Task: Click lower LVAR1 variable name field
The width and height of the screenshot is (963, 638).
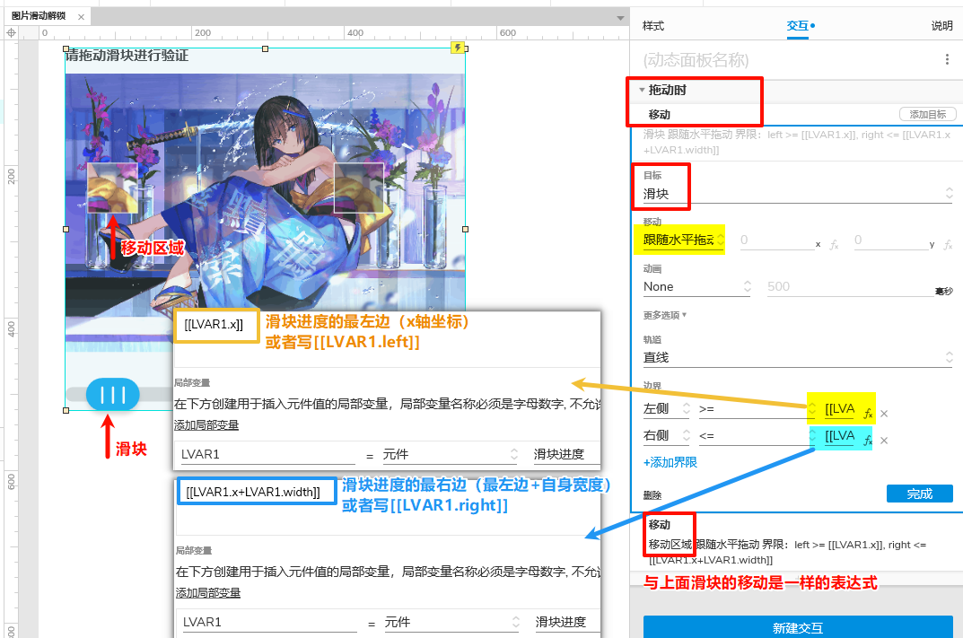Action: click(x=267, y=622)
